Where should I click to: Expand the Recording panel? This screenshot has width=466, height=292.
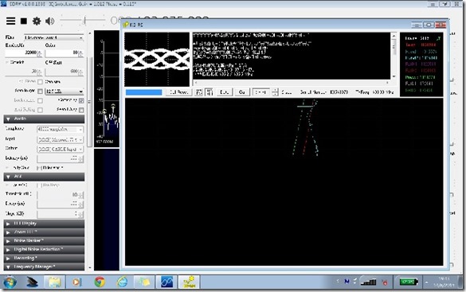[44, 258]
